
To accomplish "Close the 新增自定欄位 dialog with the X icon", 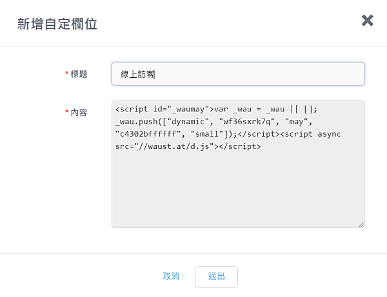I will click(x=367, y=21).
